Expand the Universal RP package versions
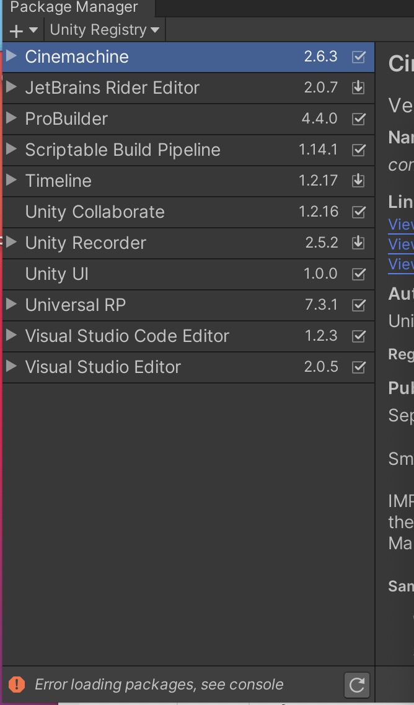 [12, 304]
